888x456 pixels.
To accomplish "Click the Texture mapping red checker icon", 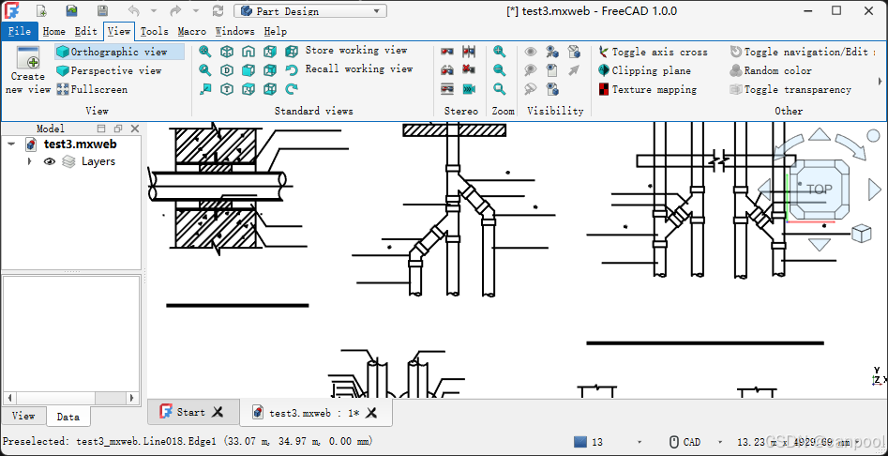I will pos(604,89).
